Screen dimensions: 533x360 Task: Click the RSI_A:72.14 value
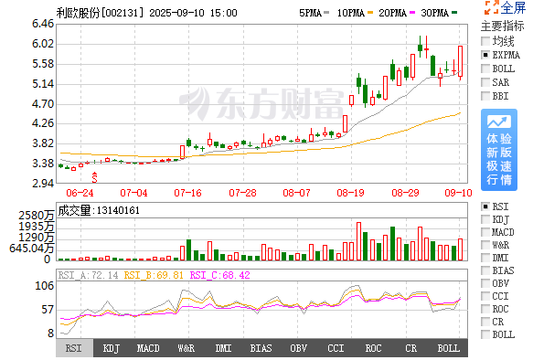coord(88,275)
